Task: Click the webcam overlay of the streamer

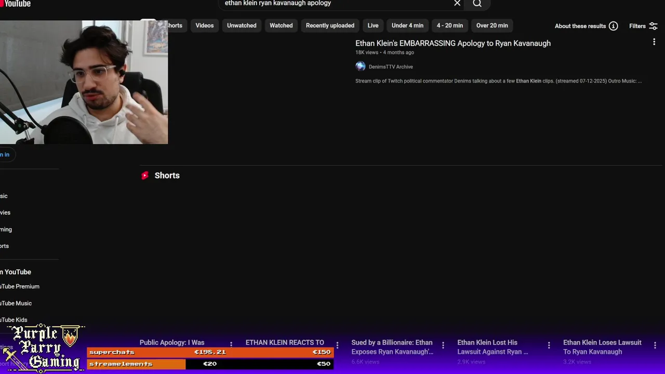Action: pos(84,82)
